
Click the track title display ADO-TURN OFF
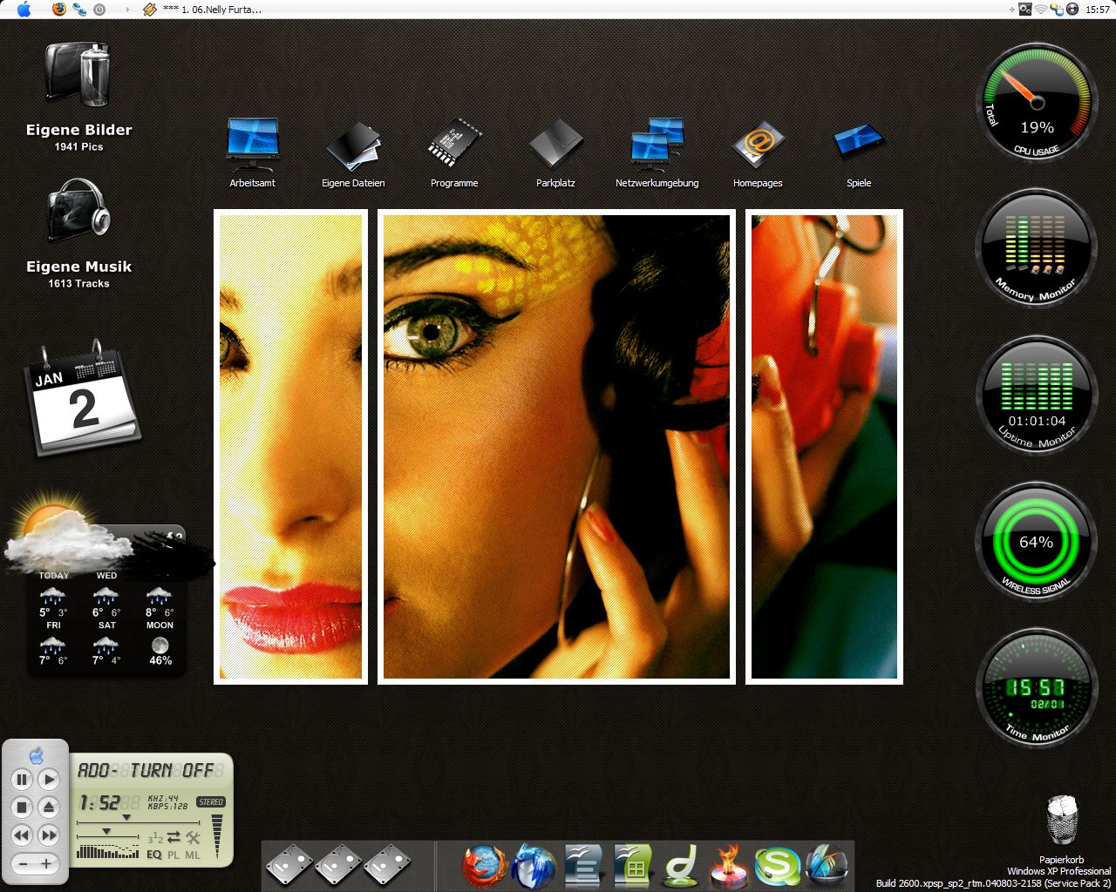pos(152,770)
